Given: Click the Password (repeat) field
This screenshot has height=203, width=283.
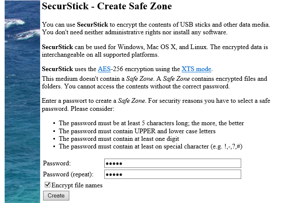Looking at the screenshot, I should tap(172, 174).
